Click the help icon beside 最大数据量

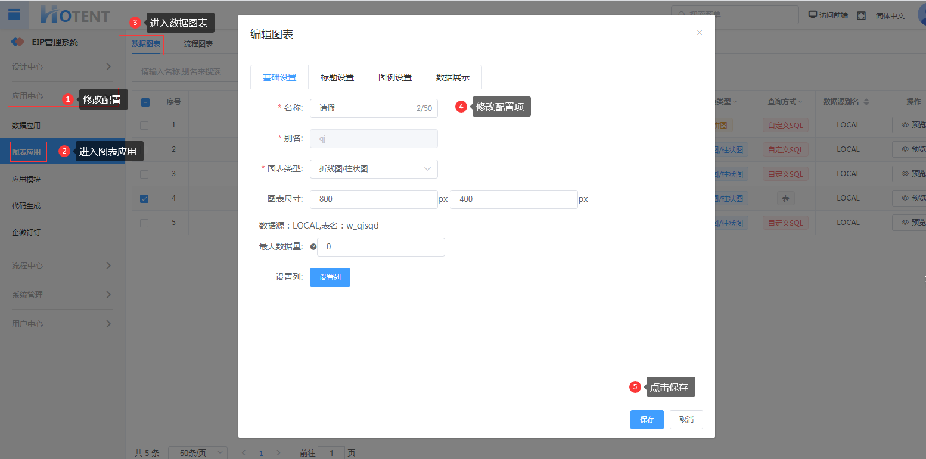313,246
